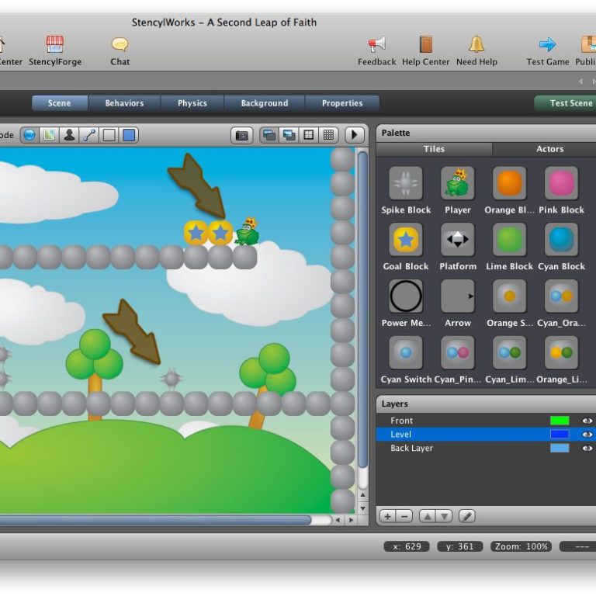Pick the Orange Switch actor

click(509, 296)
